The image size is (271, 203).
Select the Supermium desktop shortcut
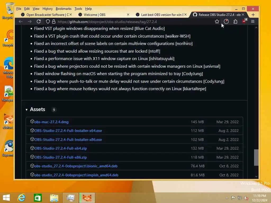(x=8, y=148)
